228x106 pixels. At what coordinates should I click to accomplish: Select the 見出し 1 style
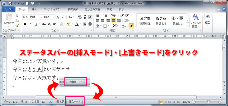178,20
